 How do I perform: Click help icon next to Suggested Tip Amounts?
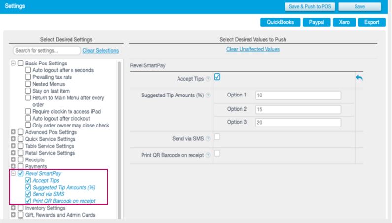(208, 96)
